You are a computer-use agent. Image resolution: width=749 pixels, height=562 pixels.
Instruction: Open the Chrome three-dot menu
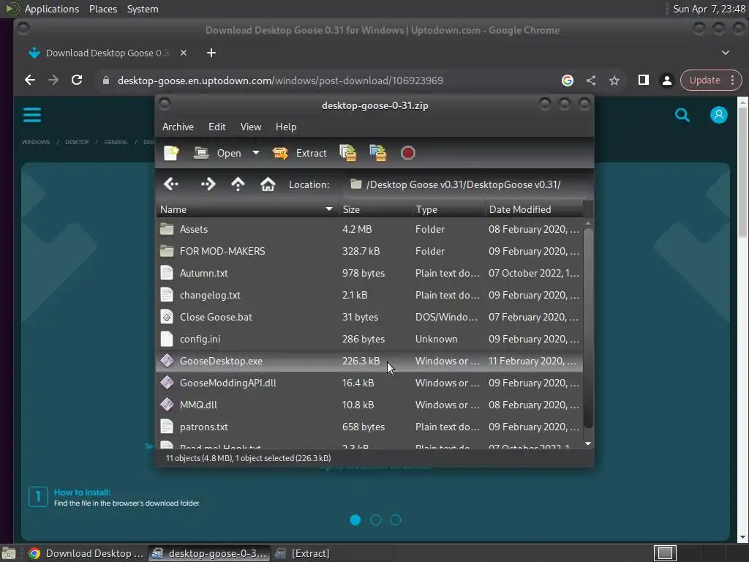733,80
